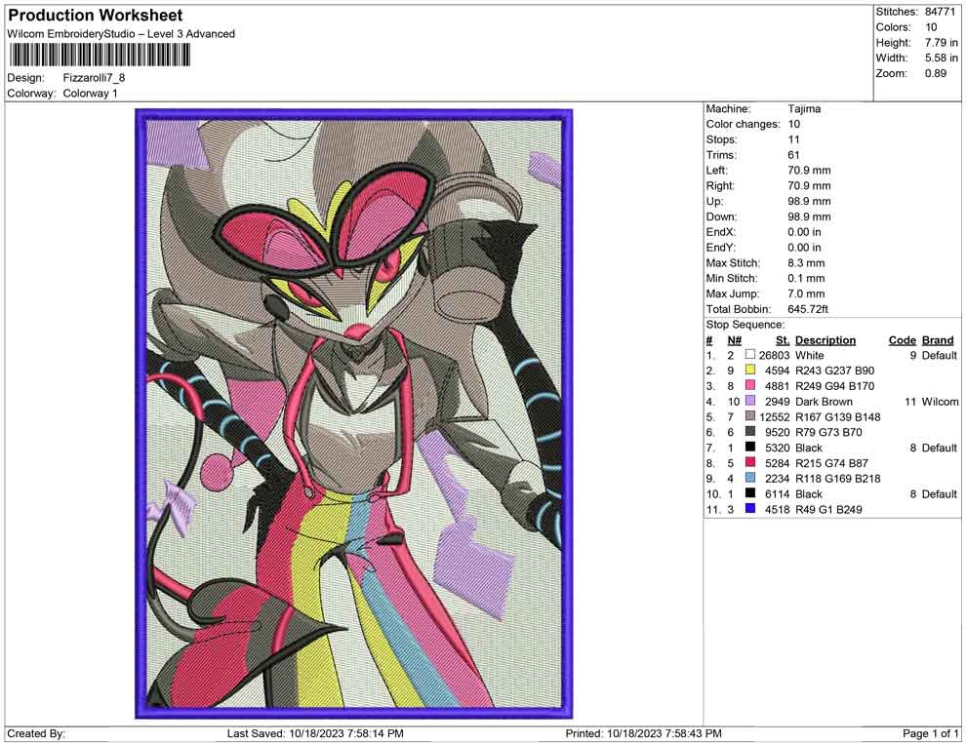The height and width of the screenshot is (743, 966).
Task: Click the barcode under the worksheet title
Action: point(100,56)
